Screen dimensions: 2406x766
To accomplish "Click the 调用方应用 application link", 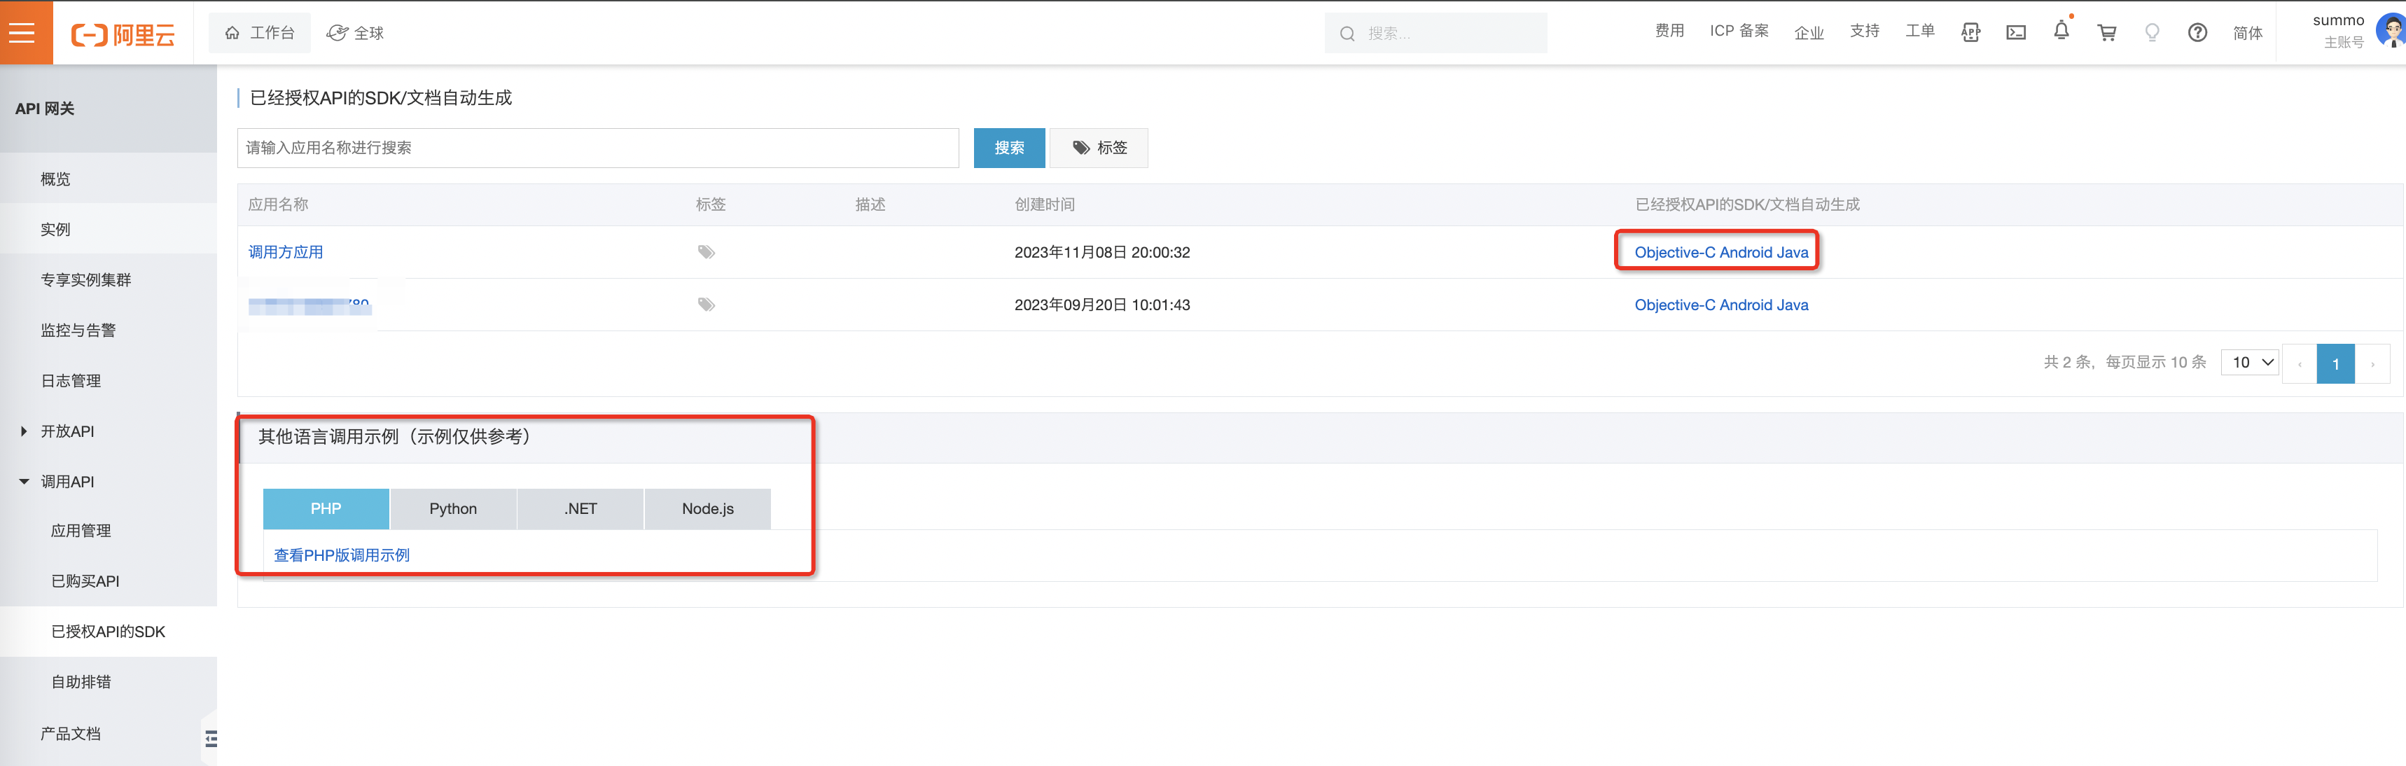I will [x=286, y=252].
